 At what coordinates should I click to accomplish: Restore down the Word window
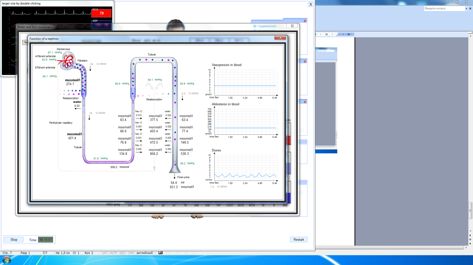tap(457, 2)
